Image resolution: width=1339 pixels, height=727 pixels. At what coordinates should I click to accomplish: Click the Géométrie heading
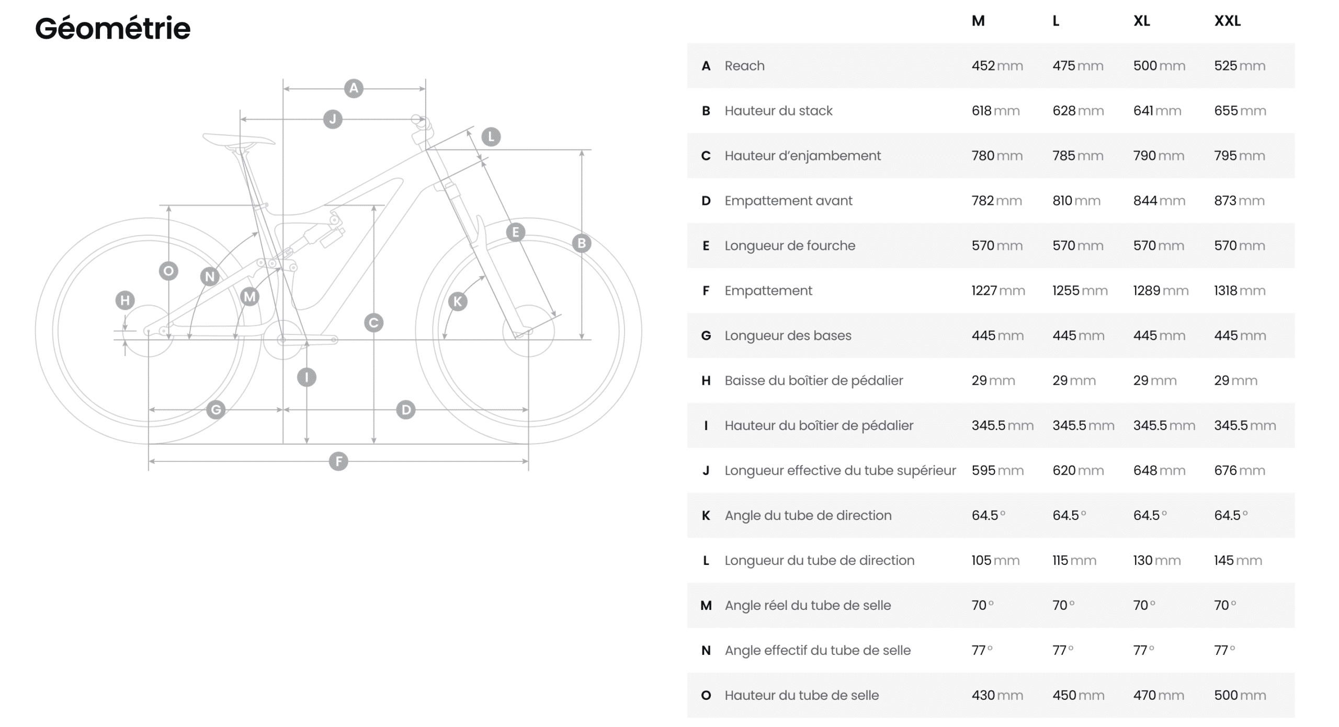[113, 28]
